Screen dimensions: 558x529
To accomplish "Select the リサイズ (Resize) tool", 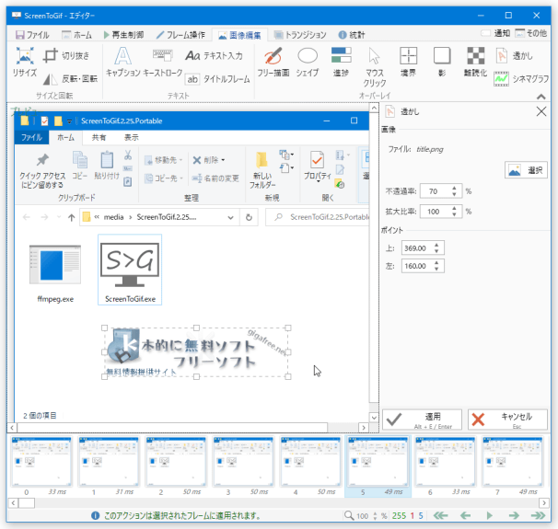I will coord(25,61).
